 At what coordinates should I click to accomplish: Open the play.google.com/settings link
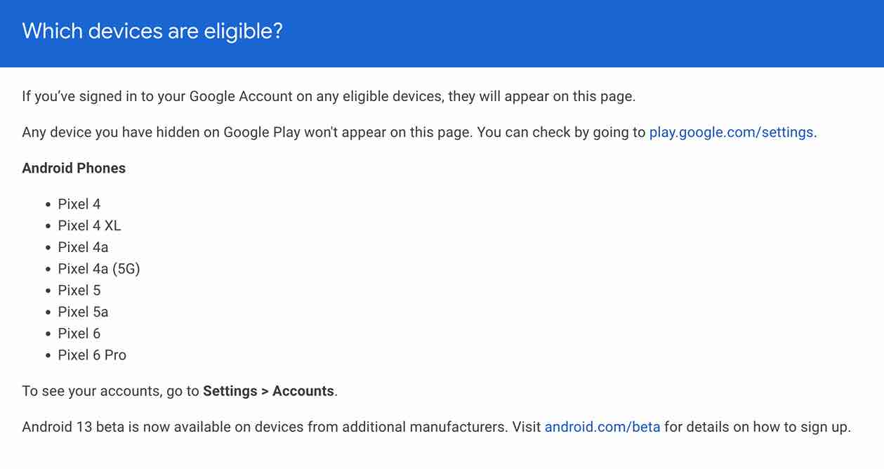(731, 132)
